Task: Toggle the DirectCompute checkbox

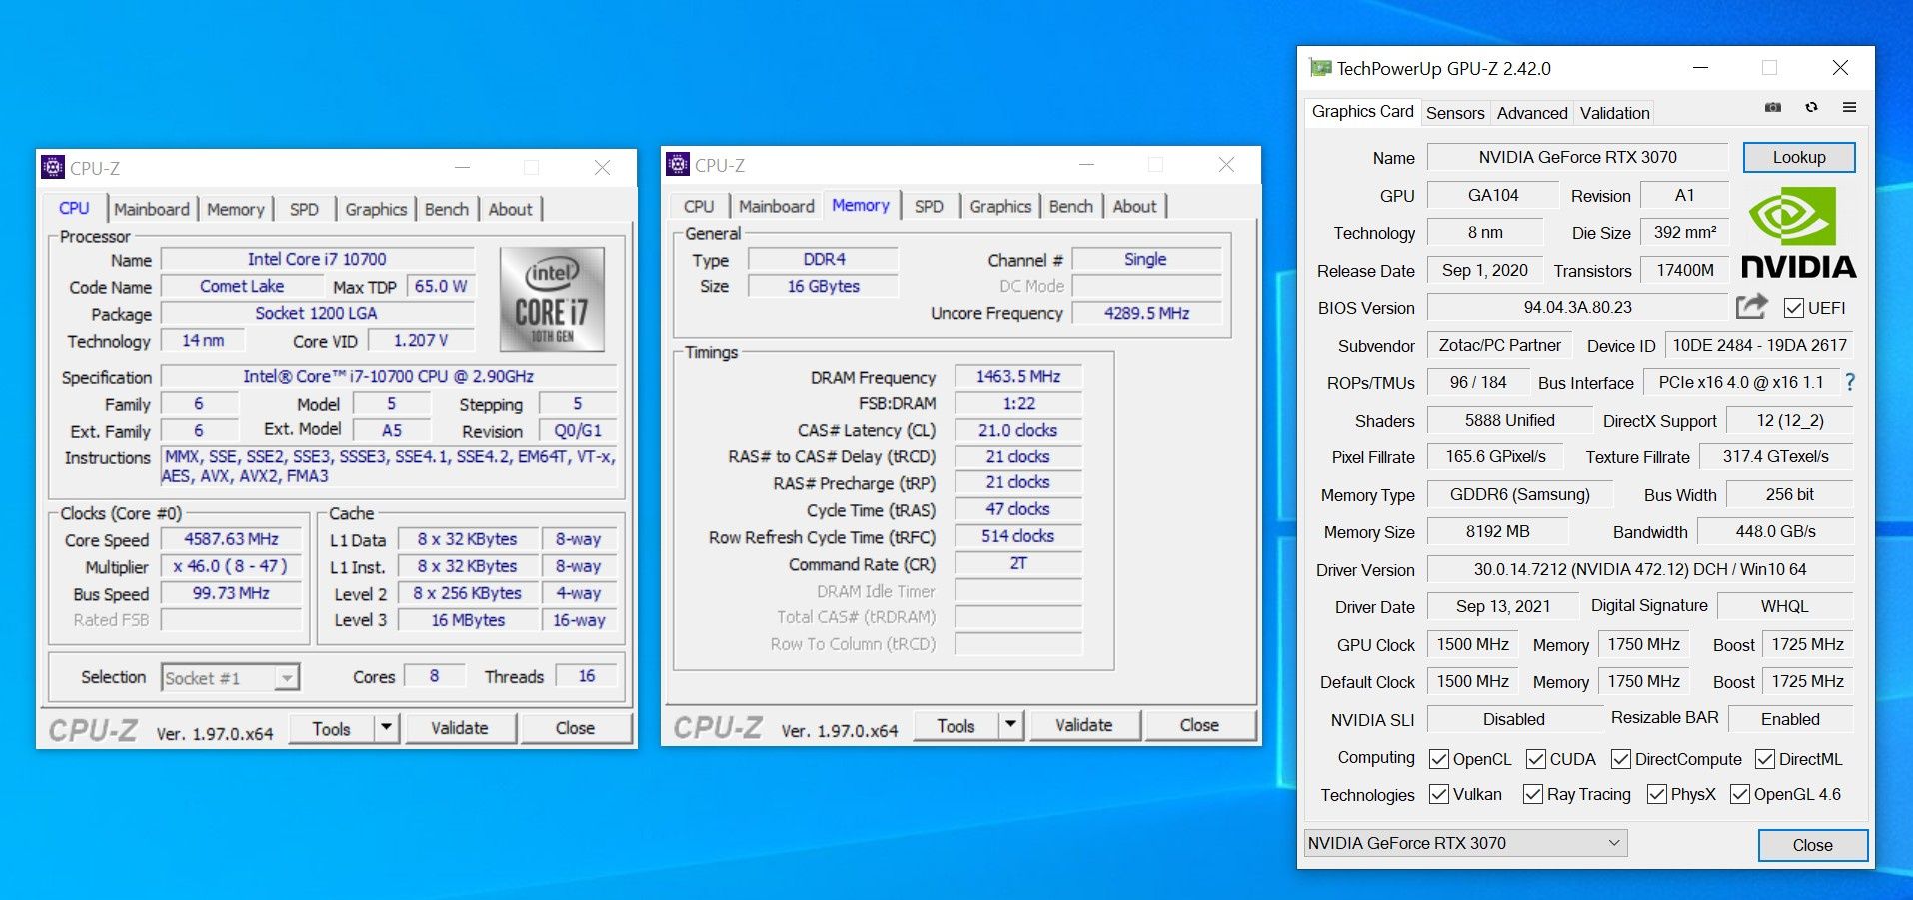Action: (x=1621, y=759)
